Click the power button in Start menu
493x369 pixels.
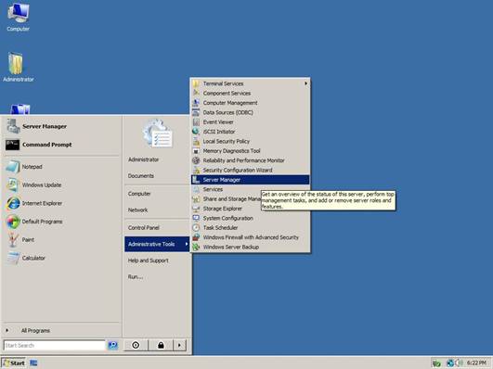point(136,345)
